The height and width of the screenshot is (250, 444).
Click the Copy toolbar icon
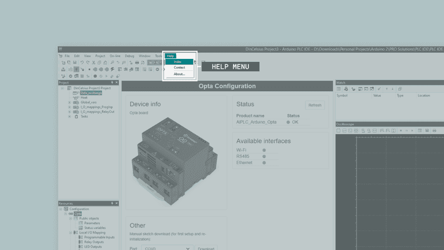click(99, 62)
